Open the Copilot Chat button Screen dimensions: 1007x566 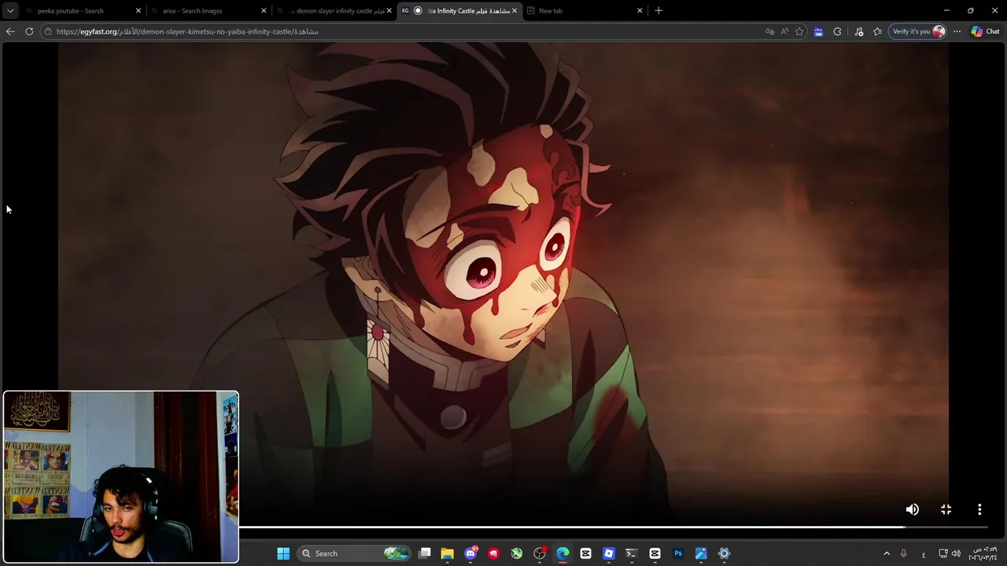[985, 31]
